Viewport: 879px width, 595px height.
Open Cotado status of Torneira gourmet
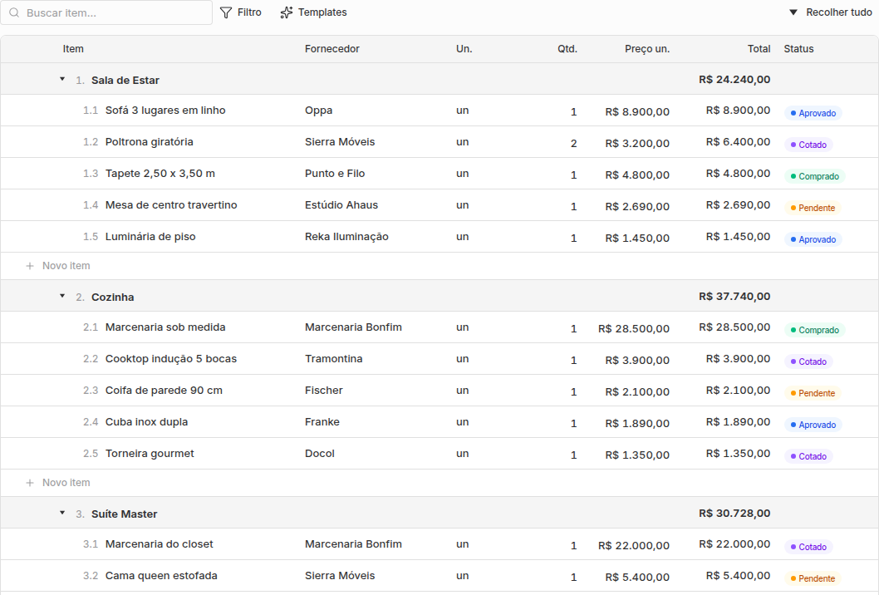point(808,456)
